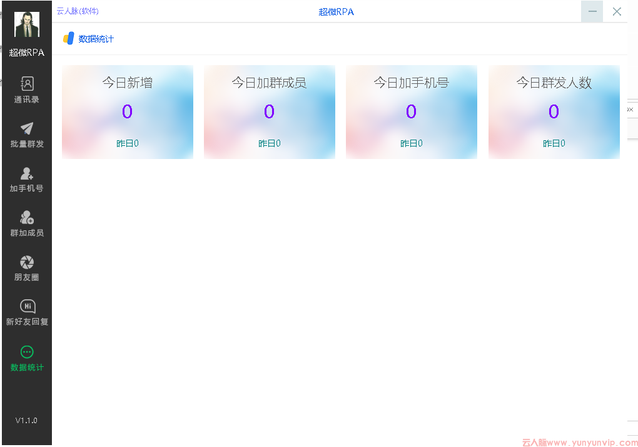Screen dimensions: 638x447
Task: Close the 超微RPA window
Action: click(x=617, y=11)
